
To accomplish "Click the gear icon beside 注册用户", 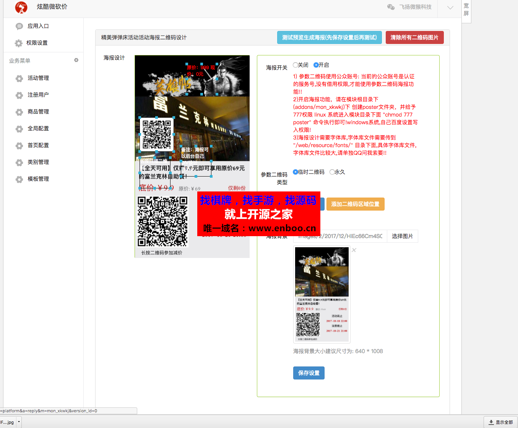I will pyautogui.click(x=19, y=95).
